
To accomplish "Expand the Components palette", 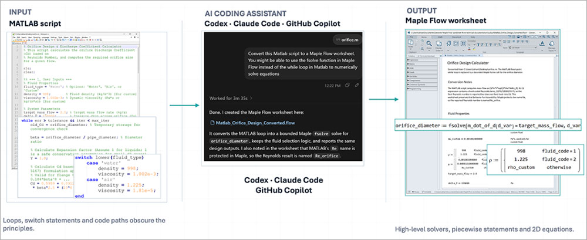I will click(422, 80).
